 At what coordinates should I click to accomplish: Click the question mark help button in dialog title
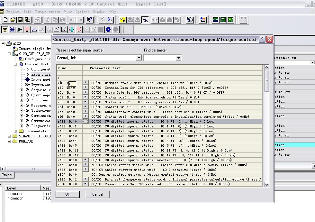point(262,39)
